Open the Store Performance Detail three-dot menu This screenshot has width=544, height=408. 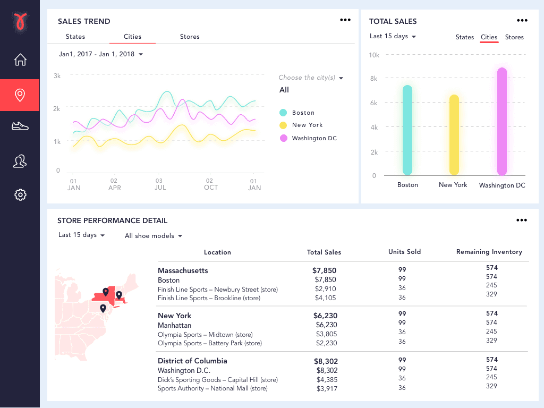(522, 220)
